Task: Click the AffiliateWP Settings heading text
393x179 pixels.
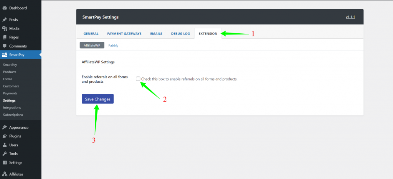Action: [x=98, y=62]
